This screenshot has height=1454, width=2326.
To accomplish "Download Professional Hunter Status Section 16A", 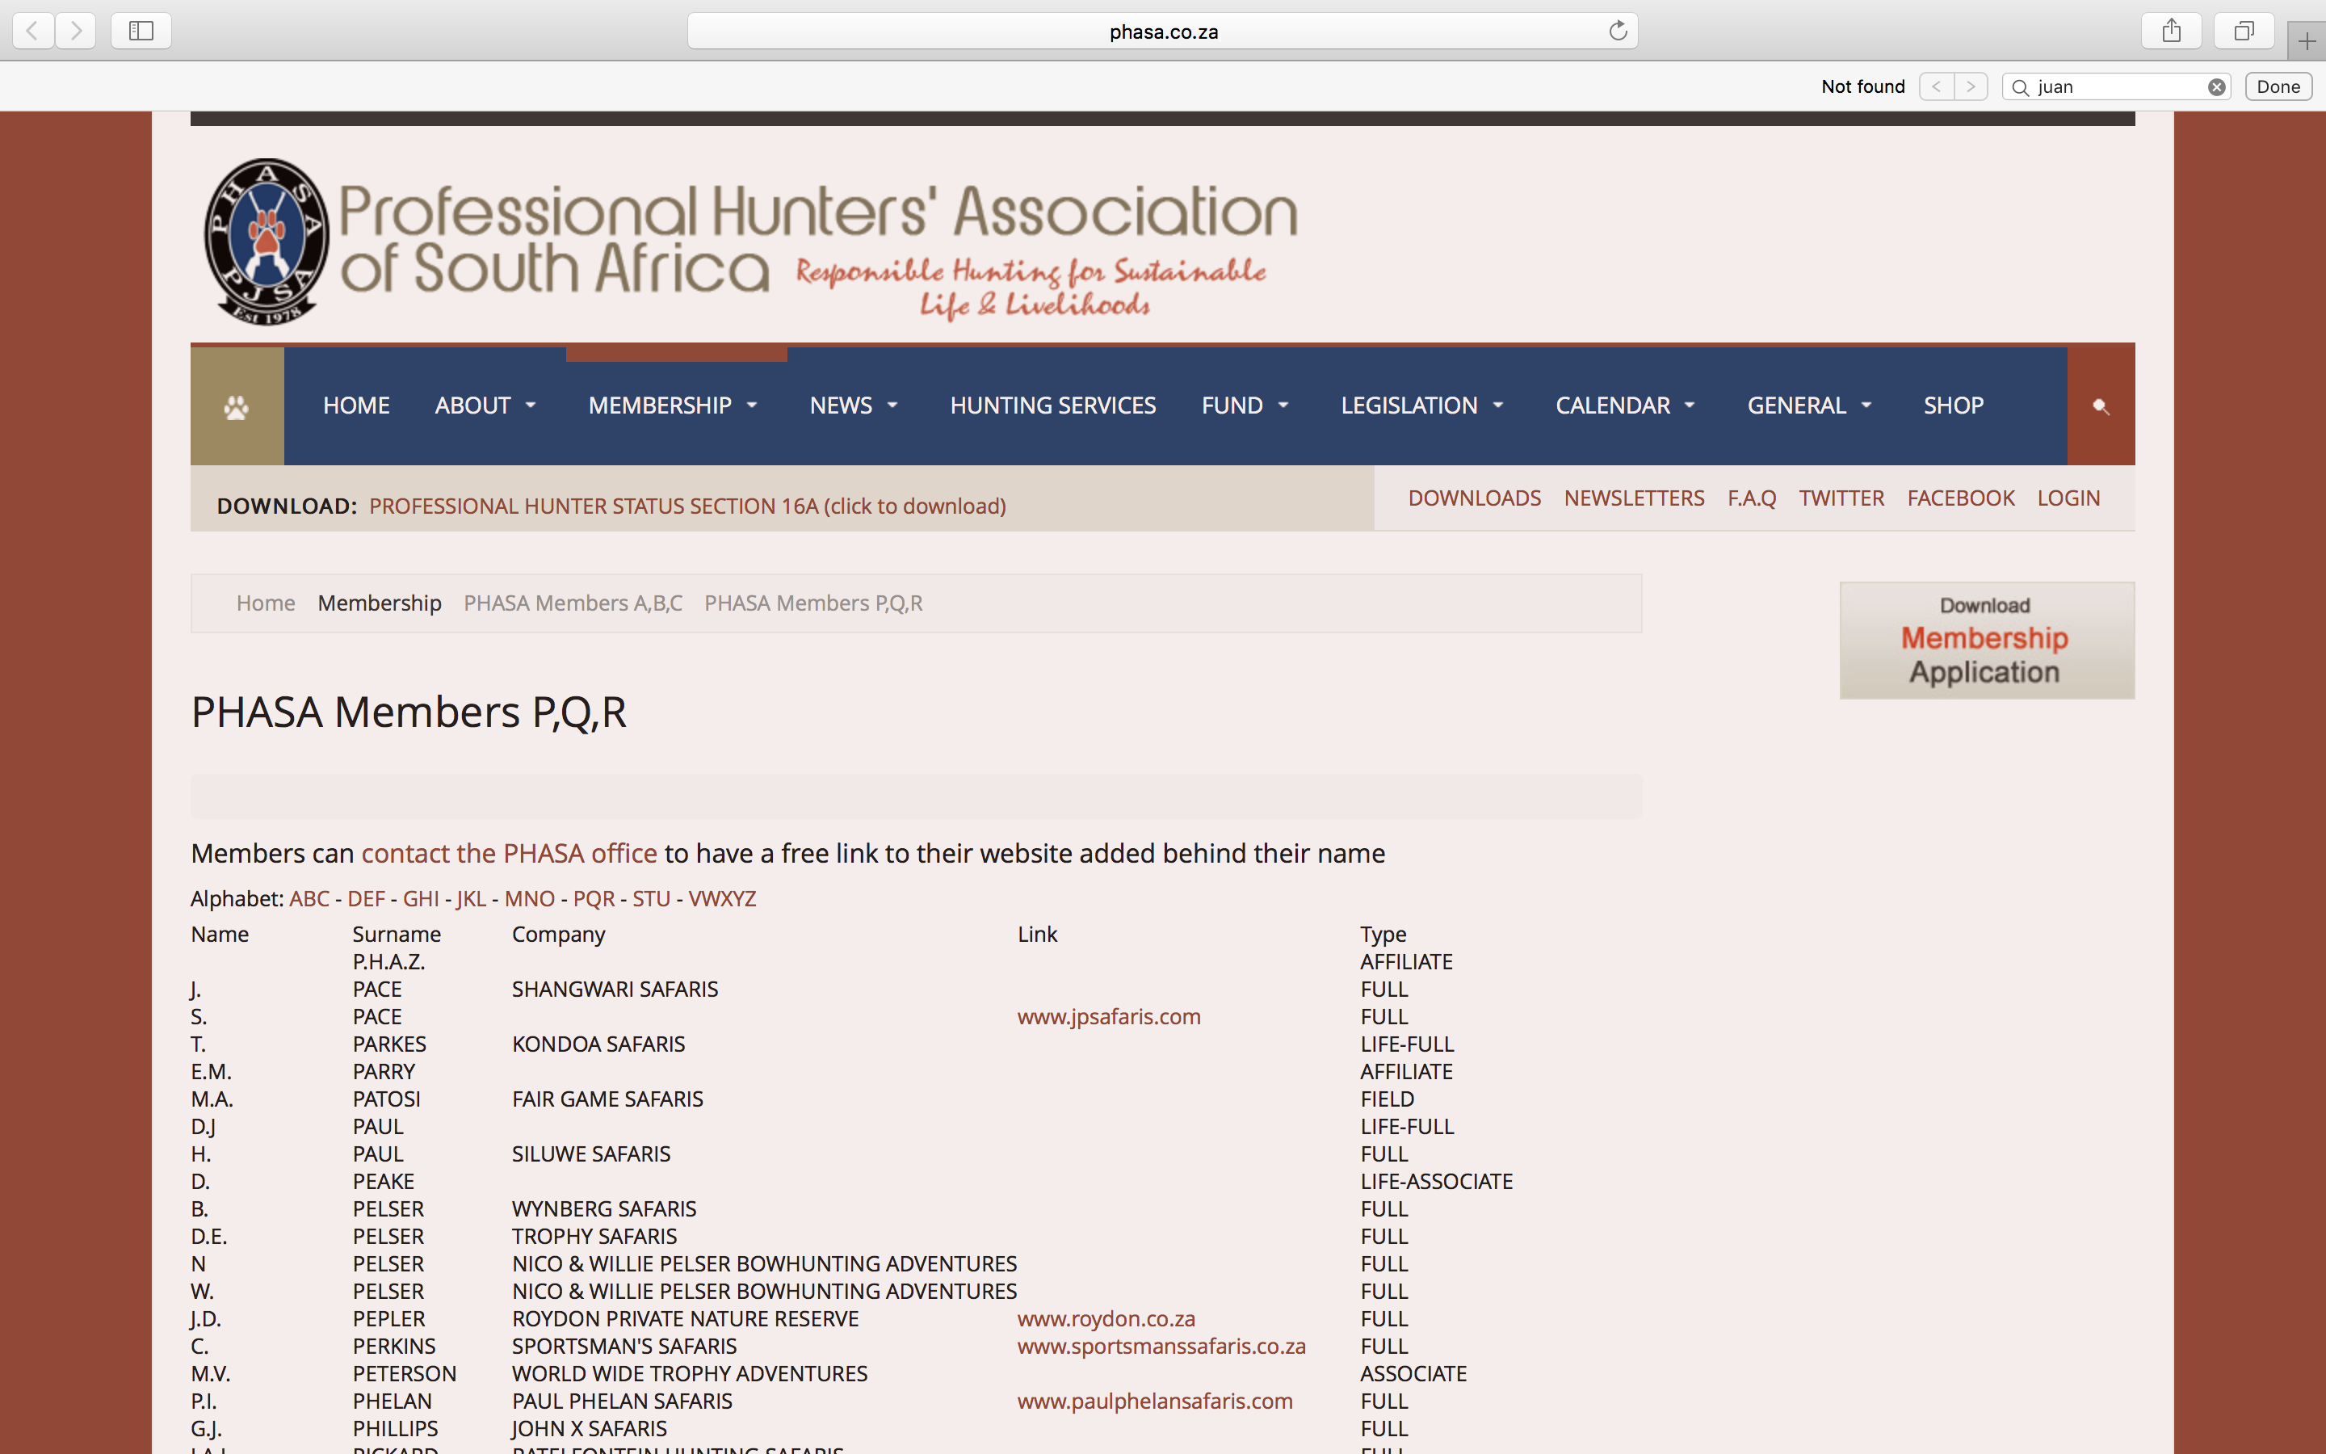I will pyautogui.click(x=687, y=506).
